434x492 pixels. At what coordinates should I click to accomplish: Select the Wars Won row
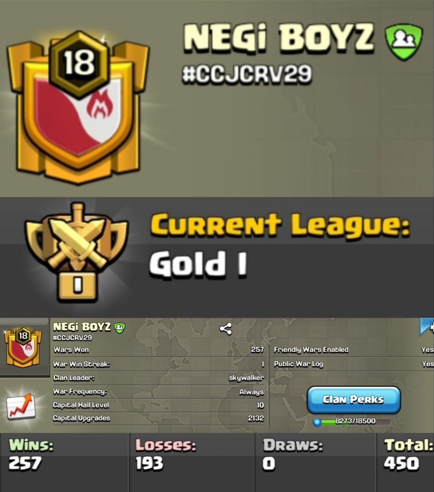coord(159,350)
